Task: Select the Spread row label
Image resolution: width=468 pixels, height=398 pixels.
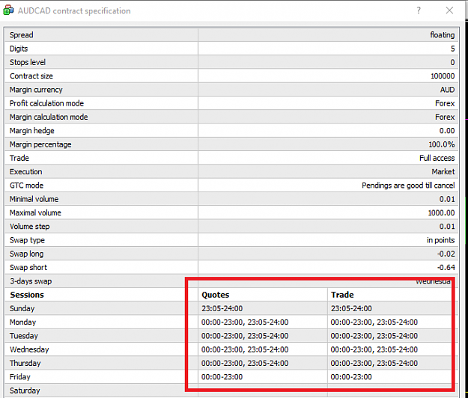Action: coord(21,35)
